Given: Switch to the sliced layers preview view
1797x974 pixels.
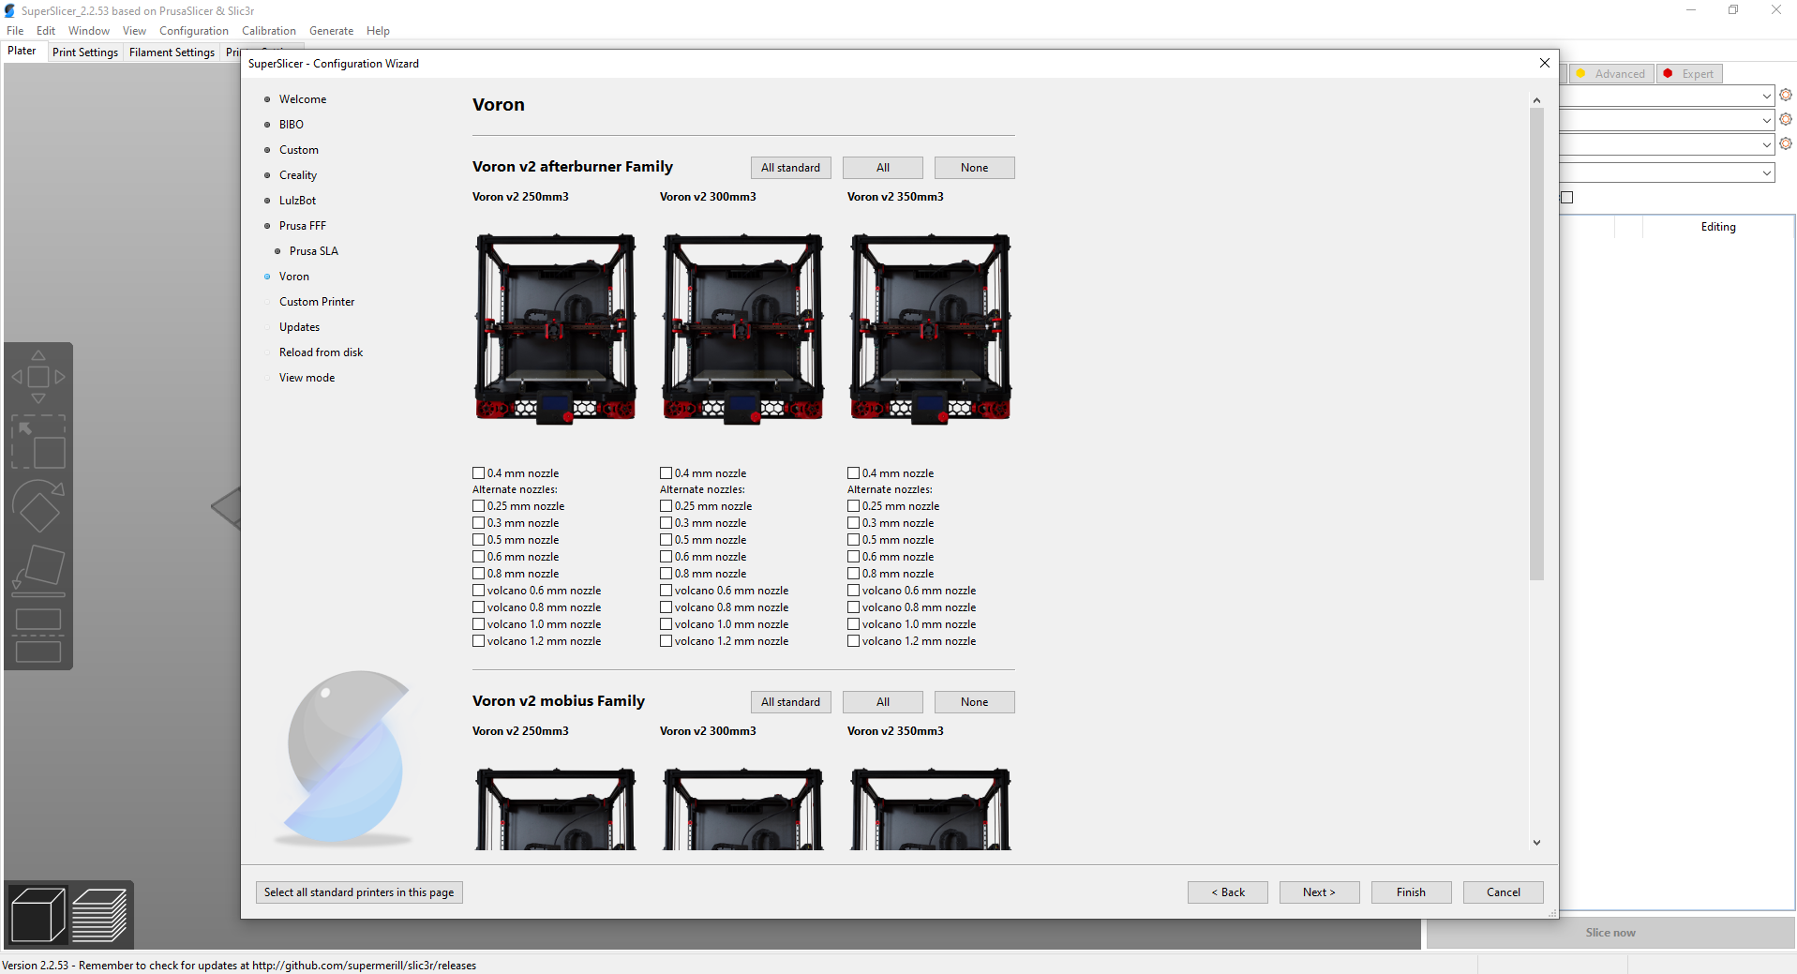Looking at the screenshot, I should (99, 915).
